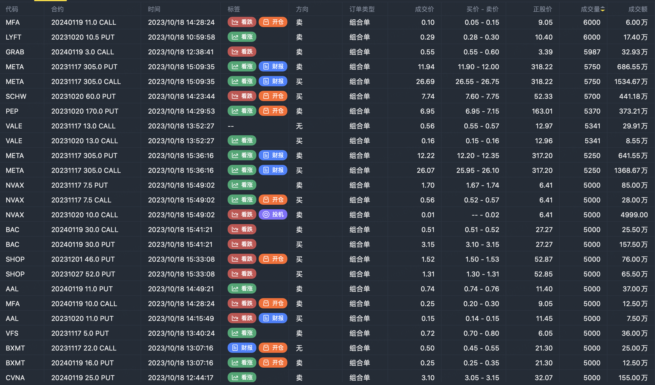The image size is (655, 385).
Task: Open contract 20240119 3.0 CALL
Action: coord(83,52)
